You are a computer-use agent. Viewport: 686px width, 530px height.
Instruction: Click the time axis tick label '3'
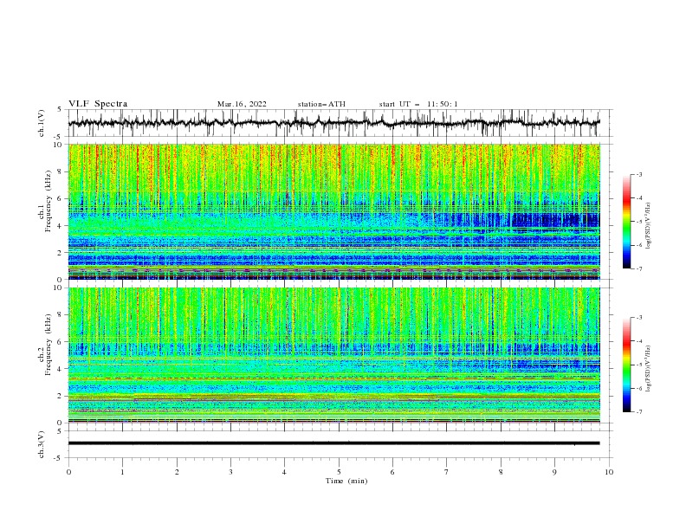pos(230,472)
